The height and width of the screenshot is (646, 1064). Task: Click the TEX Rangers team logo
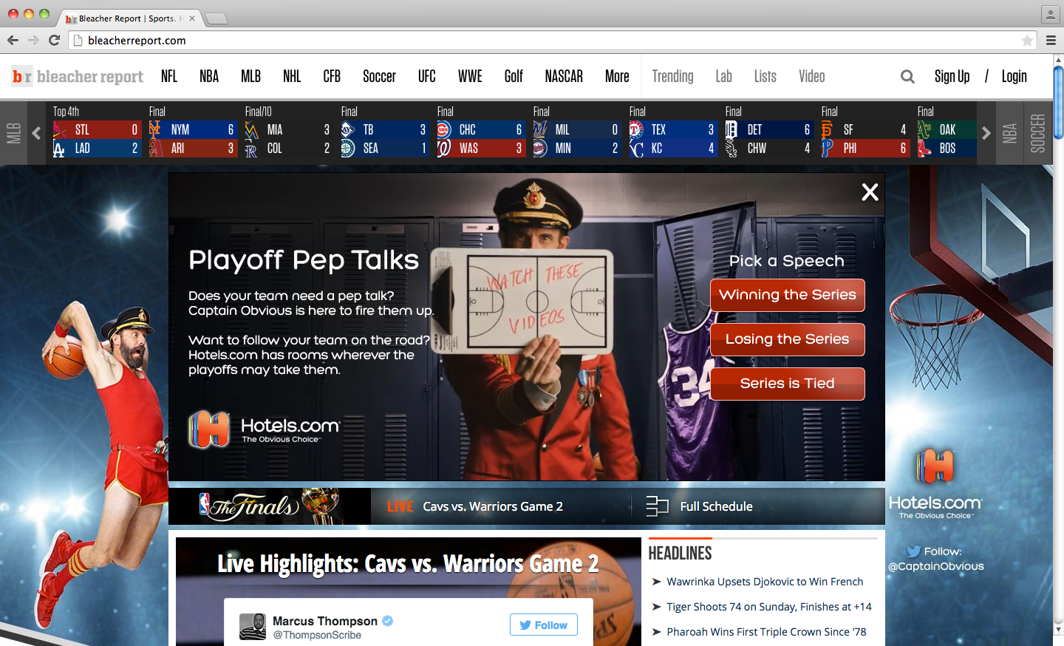coord(636,130)
